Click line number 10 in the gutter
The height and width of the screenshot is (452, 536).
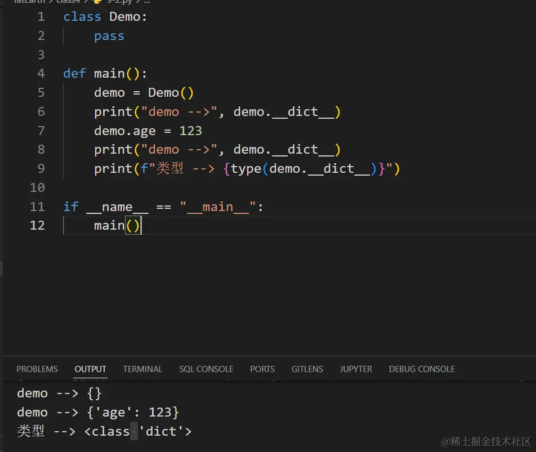(37, 187)
